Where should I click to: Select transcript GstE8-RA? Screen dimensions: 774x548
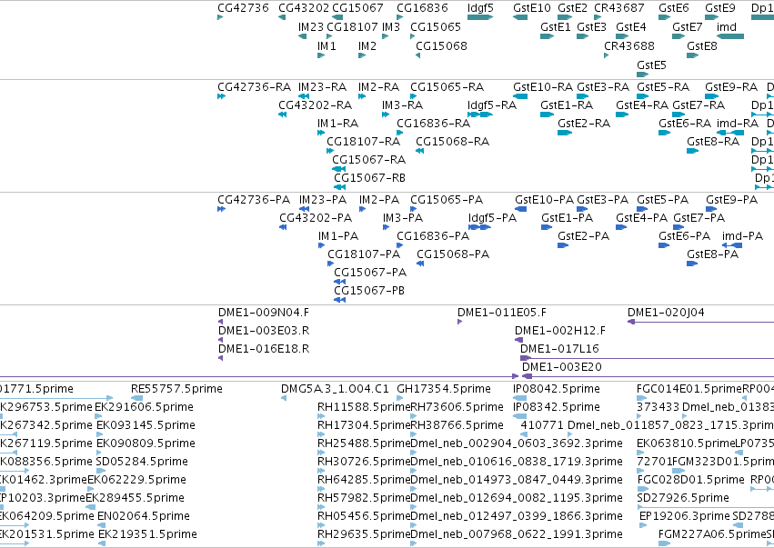713,142
